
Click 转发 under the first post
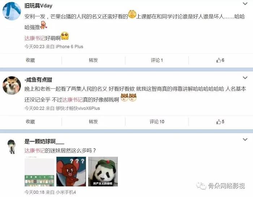[93, 60]
